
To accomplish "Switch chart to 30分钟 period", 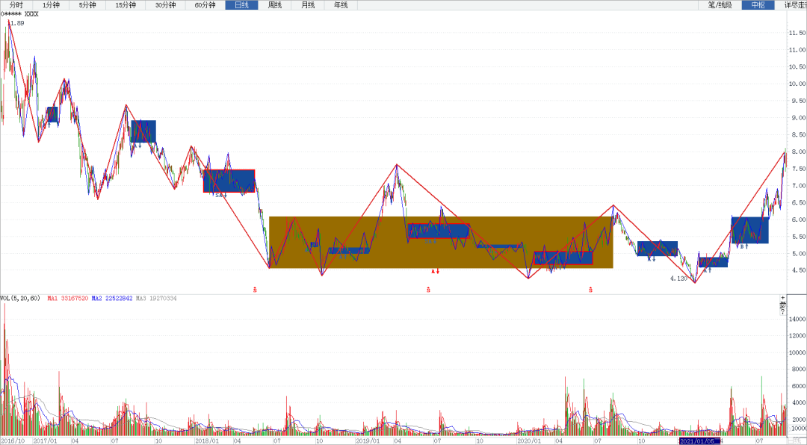I will pos(165,5).
